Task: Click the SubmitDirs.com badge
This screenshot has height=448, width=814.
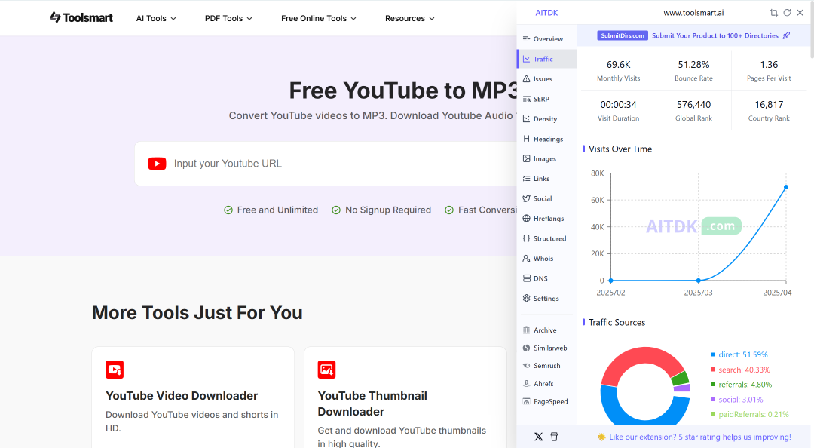Action: coord(622,35)
